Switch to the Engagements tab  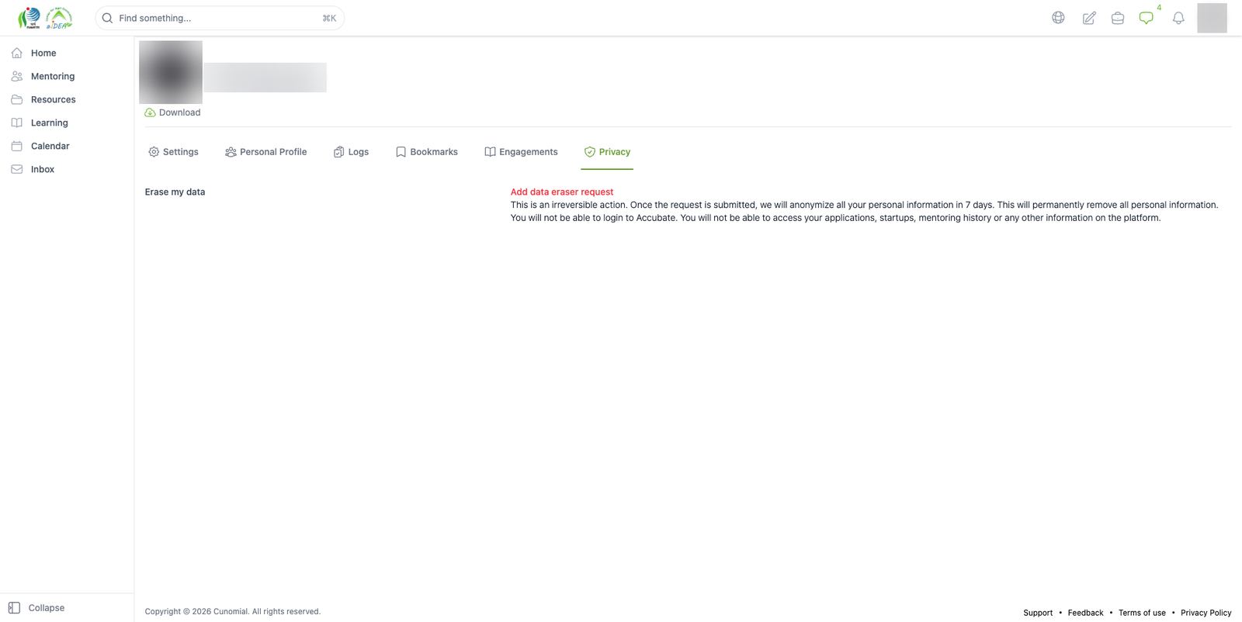point(521,152)
